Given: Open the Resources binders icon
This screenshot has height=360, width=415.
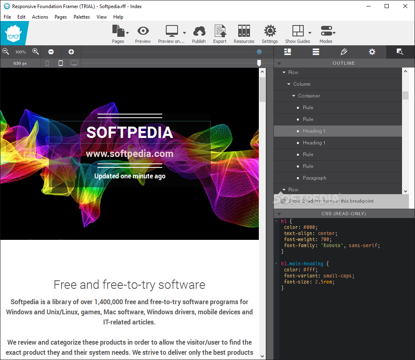Looking at the screenshot, I should click(x=244, y=31).
